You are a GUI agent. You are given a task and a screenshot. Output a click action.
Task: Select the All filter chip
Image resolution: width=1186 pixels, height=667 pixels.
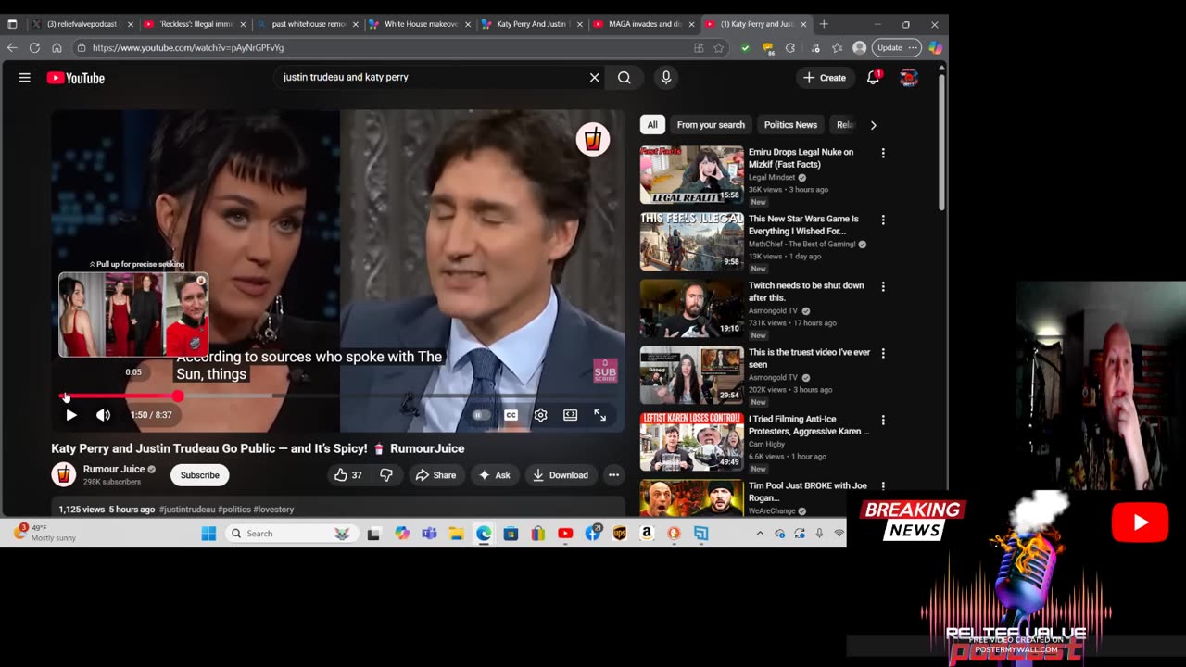click(x=652, y=125)
